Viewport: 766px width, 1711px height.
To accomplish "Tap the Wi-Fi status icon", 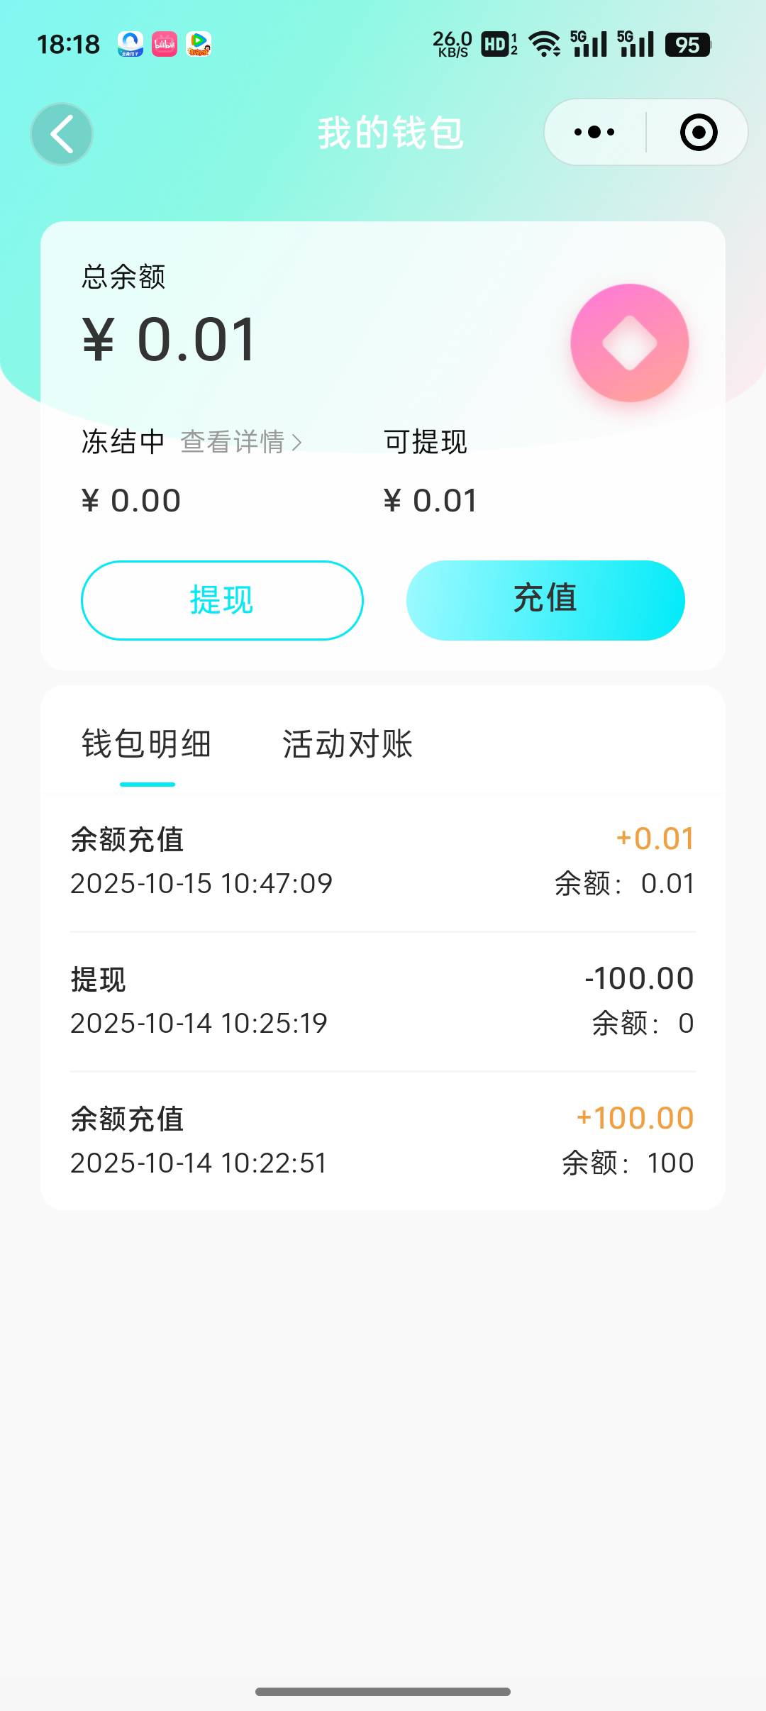I will click(x=544, y=44).
